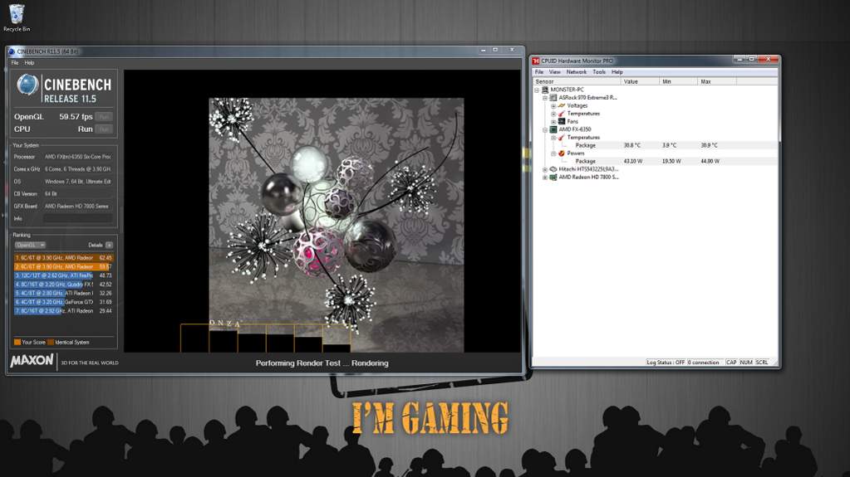Select the AMD Radeon graphics card icon
The width and height of the screenshot is (850, 477).
[x=553, y=177]
